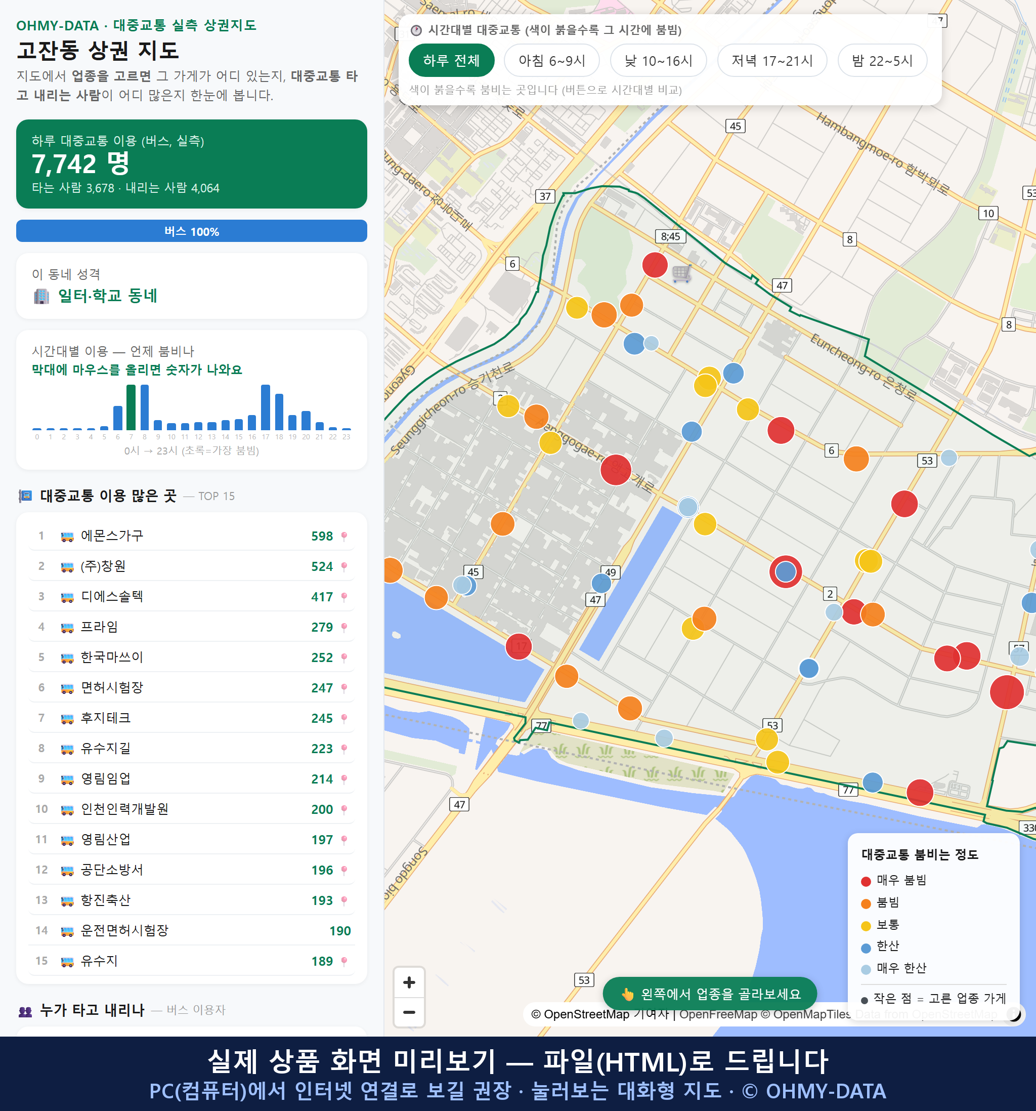Select 한국마쓰이 252 list row

point(192,658)
